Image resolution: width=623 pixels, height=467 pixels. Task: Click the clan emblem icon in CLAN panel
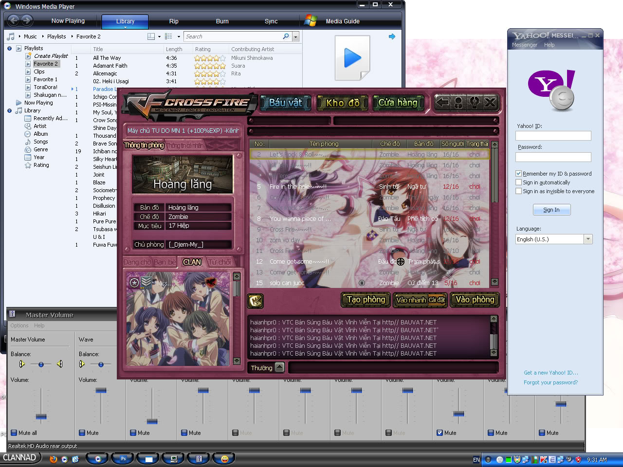pyautogui.click(x=210, y=282)
